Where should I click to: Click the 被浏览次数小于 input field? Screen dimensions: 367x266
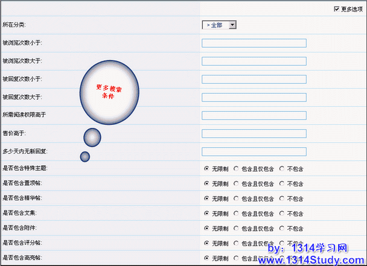tap(254, 43)
